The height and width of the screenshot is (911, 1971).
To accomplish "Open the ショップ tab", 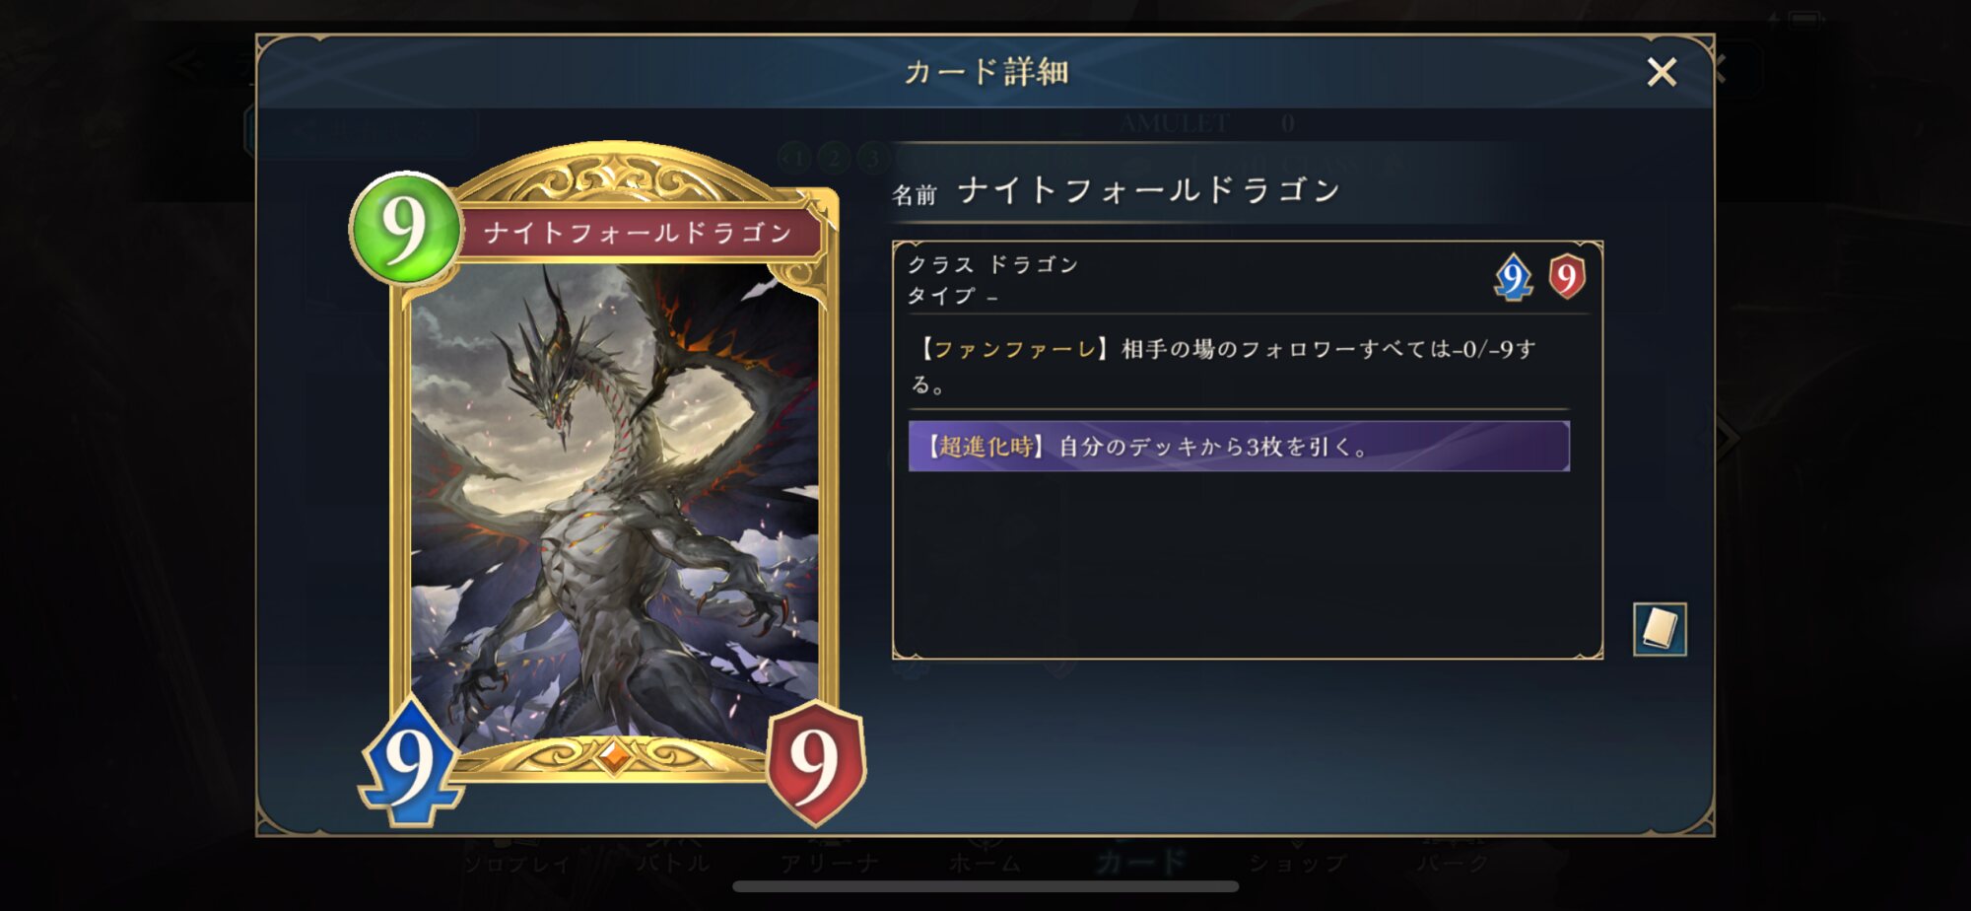I will 1297,861.
